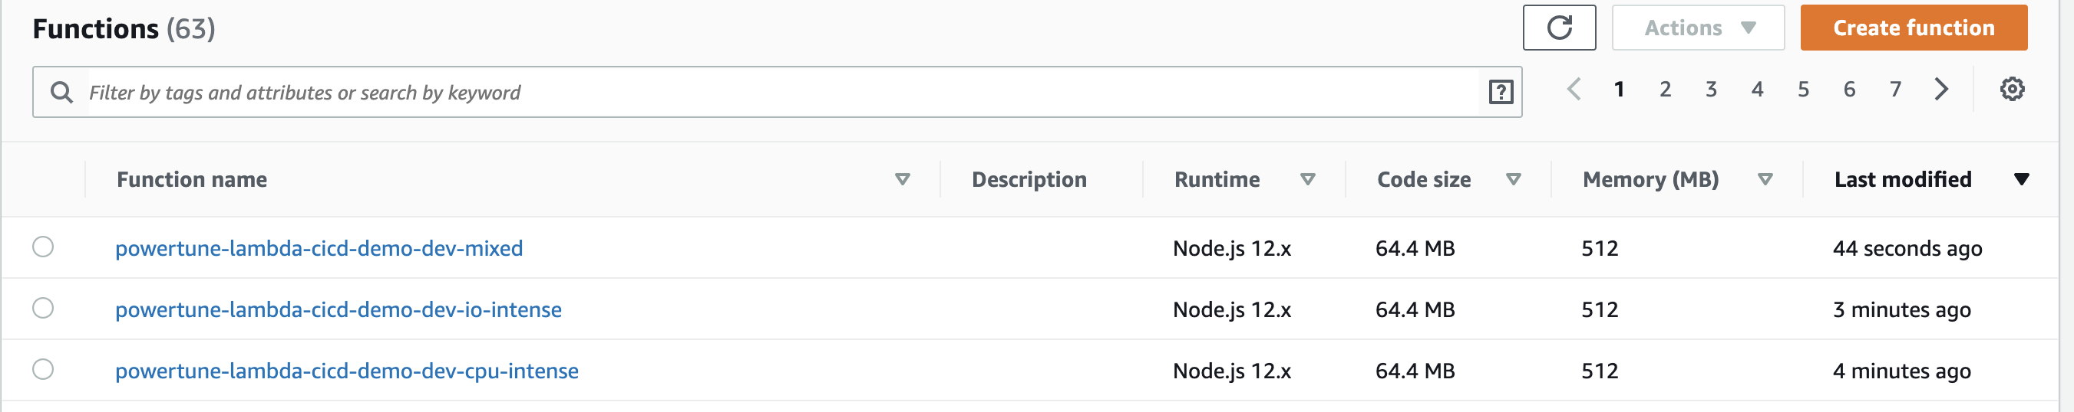Screen dimensions: 2074x412
Task: Select the dev-cpu-intense function radio button
Action: pos(44,369)
